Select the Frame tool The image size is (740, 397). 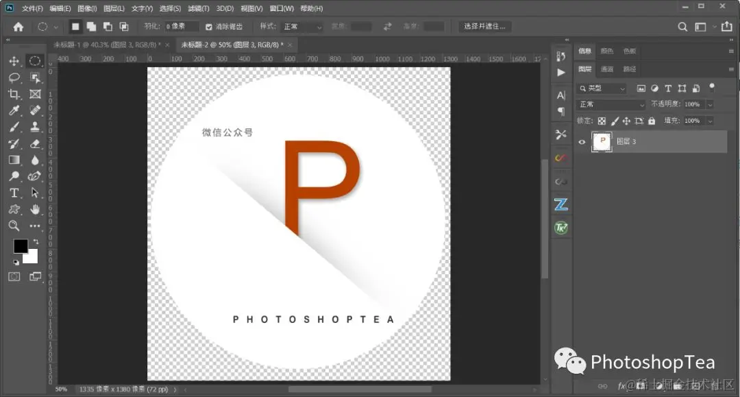[x=35, y=94]
